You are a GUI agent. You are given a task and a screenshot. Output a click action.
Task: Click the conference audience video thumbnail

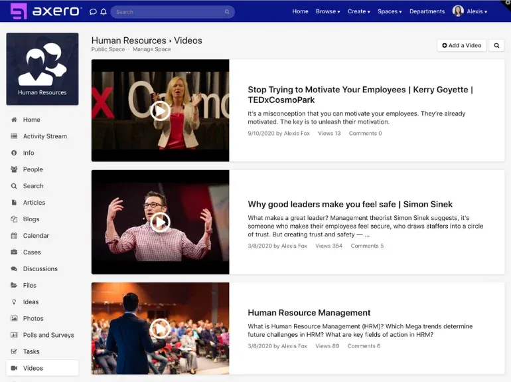160,328
